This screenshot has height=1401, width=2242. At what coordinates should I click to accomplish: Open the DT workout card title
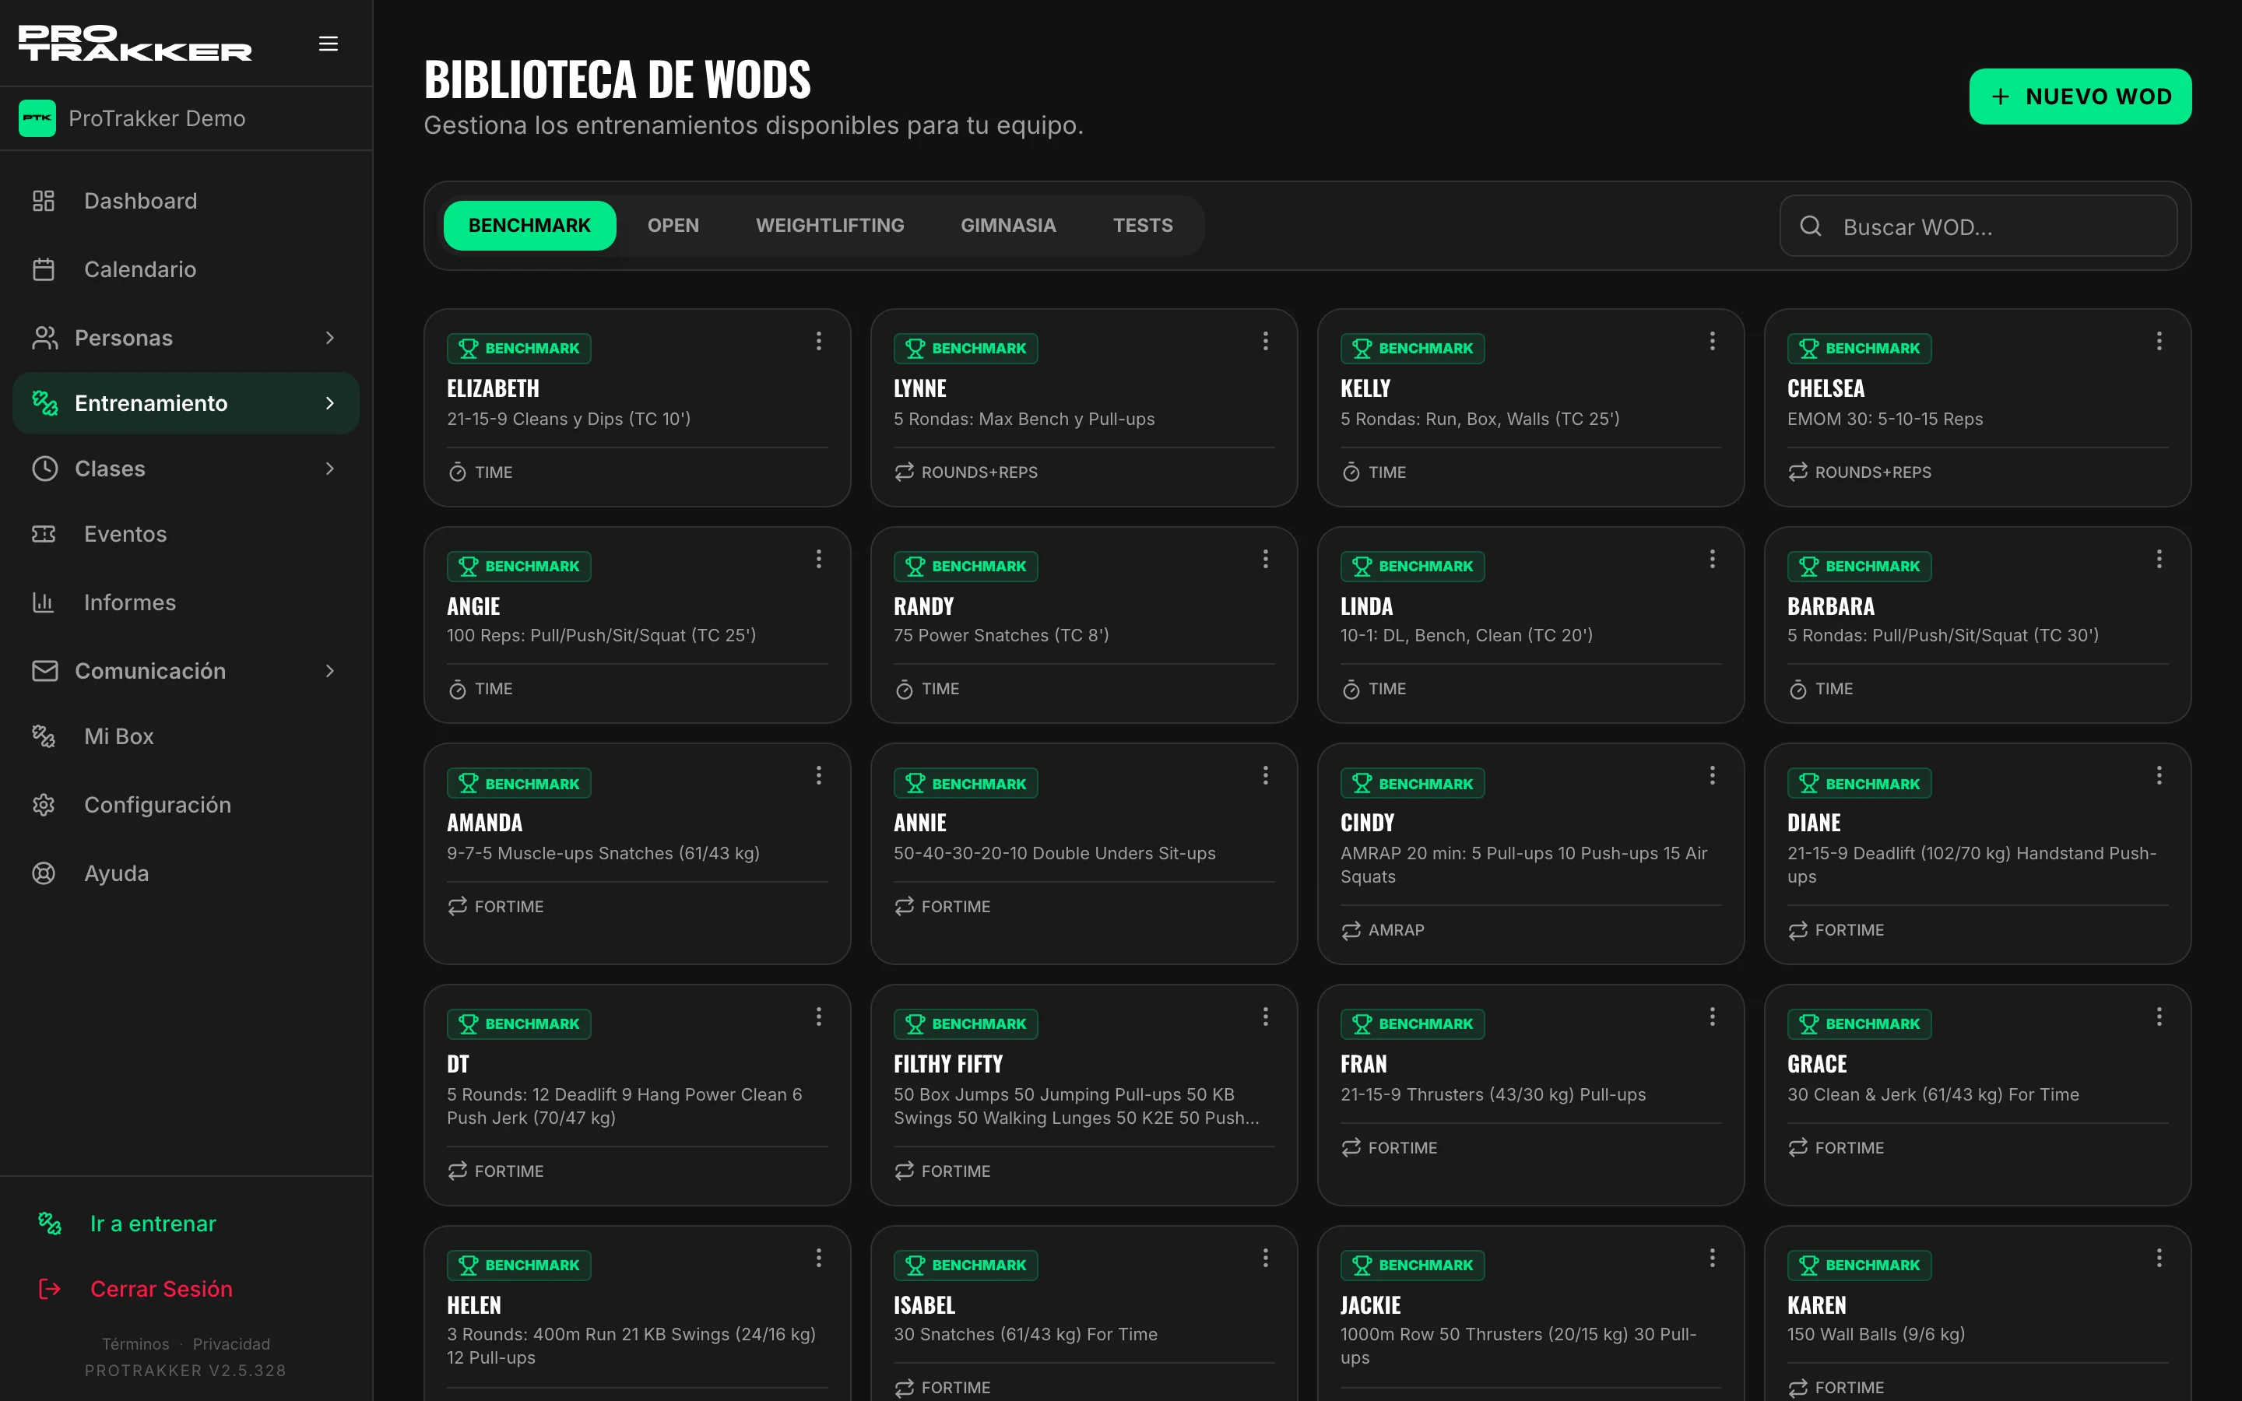(458, 1064)
